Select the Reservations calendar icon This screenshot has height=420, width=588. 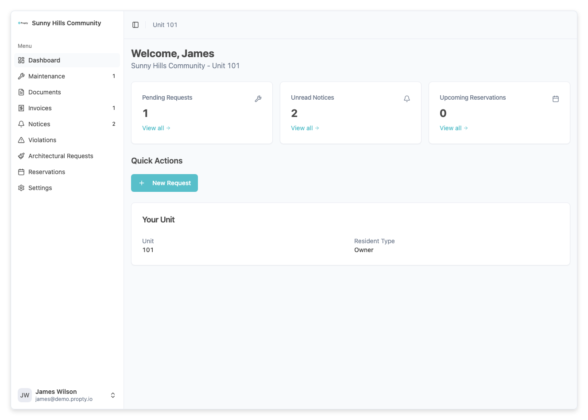pos(21,171)
